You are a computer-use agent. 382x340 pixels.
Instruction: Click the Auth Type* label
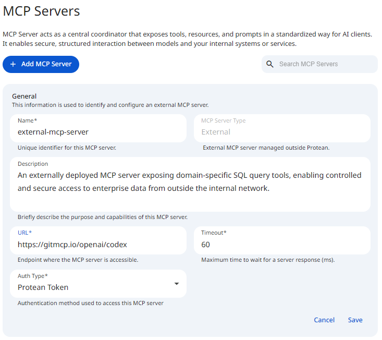[33, 276]
